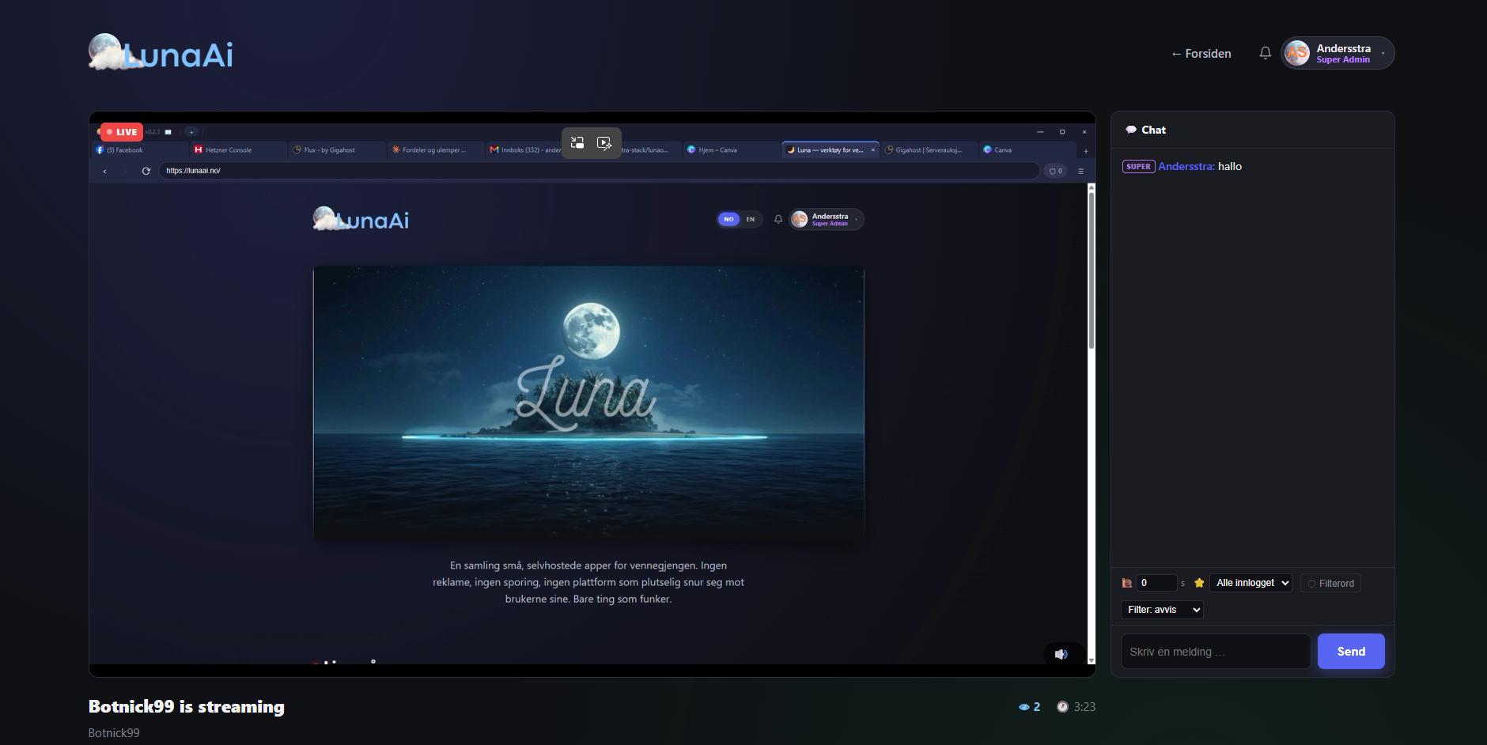Select the Gigahost Serverauksjon tab
The width and height of the screenshot is (1487, 745).
click(929, 149)
